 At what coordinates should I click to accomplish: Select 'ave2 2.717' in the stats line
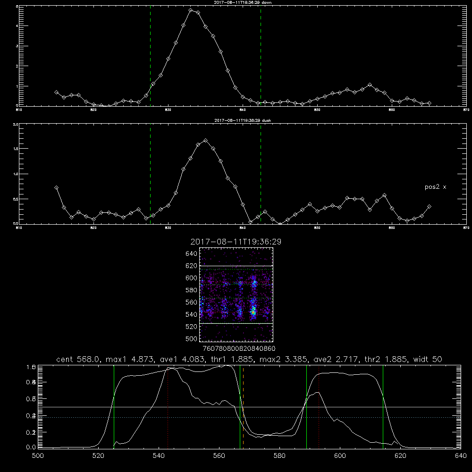(335, 359)
